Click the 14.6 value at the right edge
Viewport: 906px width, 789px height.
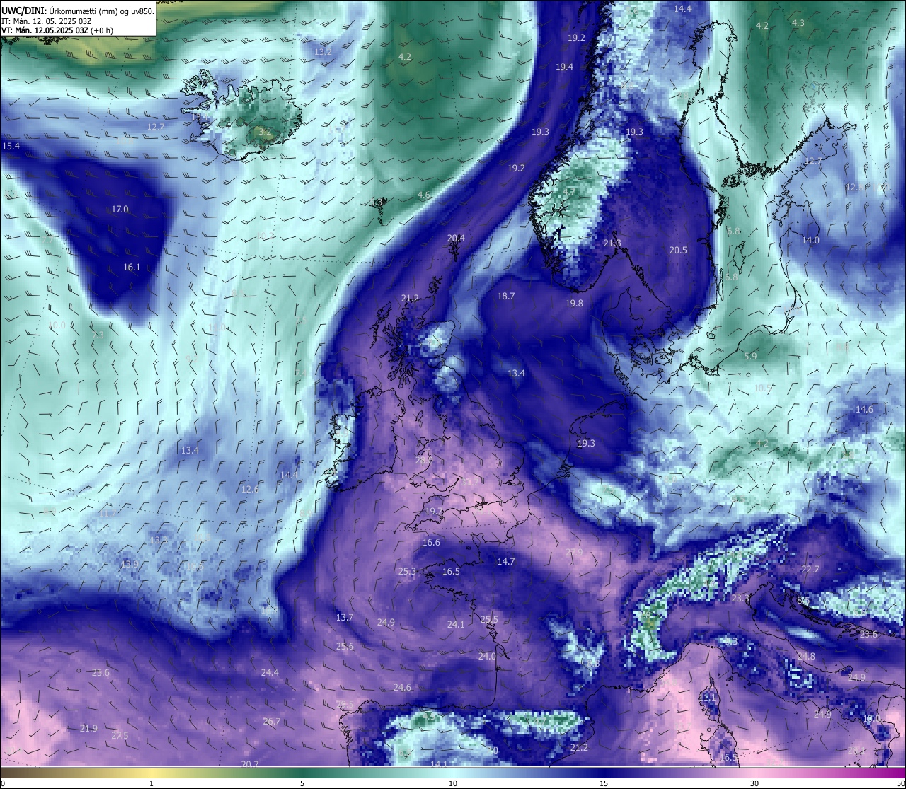(864, 410)
